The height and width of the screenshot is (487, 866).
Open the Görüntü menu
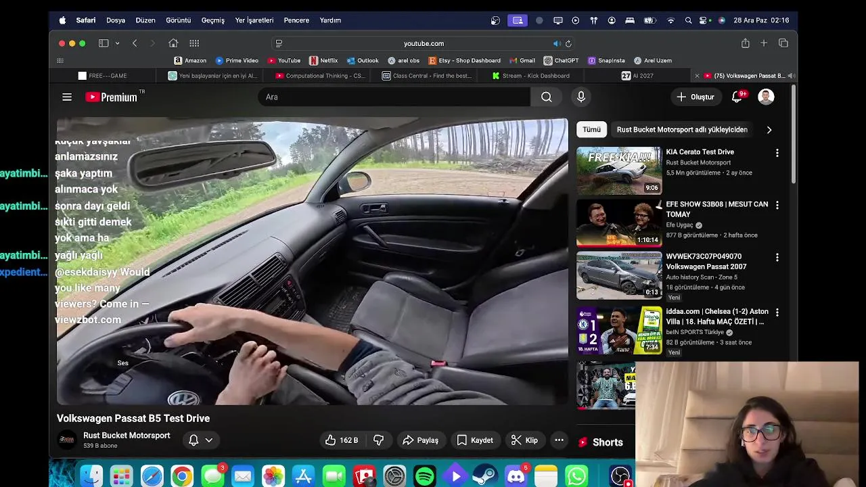(x=179, y=20)
